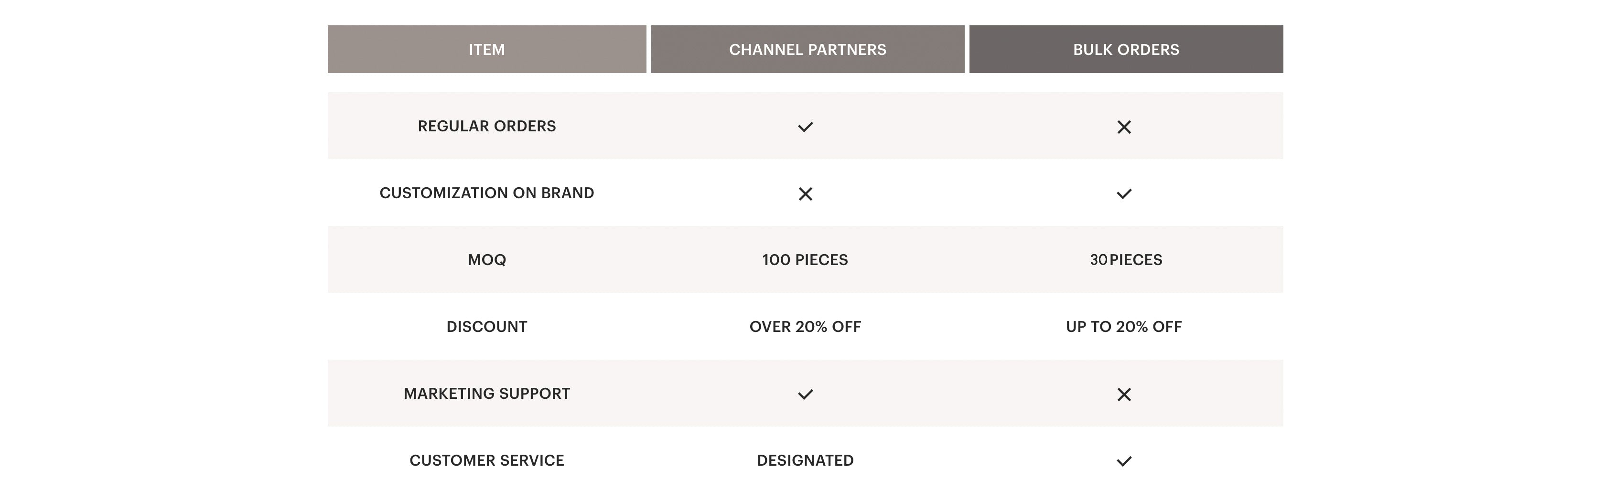
Task: Click the 30 PIECES MOQ value
Action: pos(1126,260)
